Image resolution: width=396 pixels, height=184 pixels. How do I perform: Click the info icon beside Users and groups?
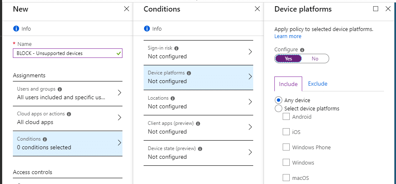tap(60, 89)
